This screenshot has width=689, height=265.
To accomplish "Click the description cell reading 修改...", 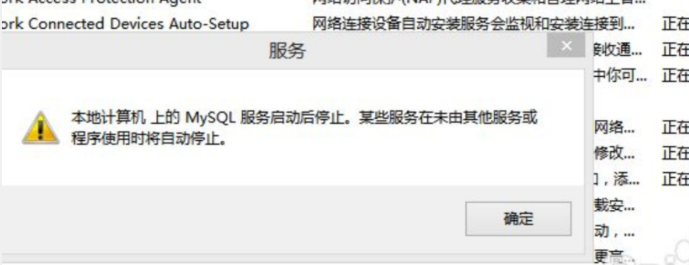I will point(615,153).
